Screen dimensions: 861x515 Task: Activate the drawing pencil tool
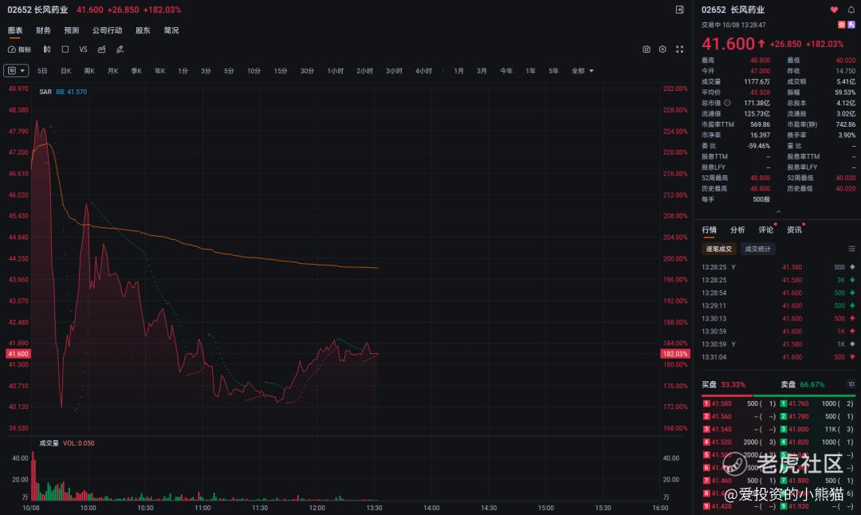pyautogui.click(x=120, y=49)
